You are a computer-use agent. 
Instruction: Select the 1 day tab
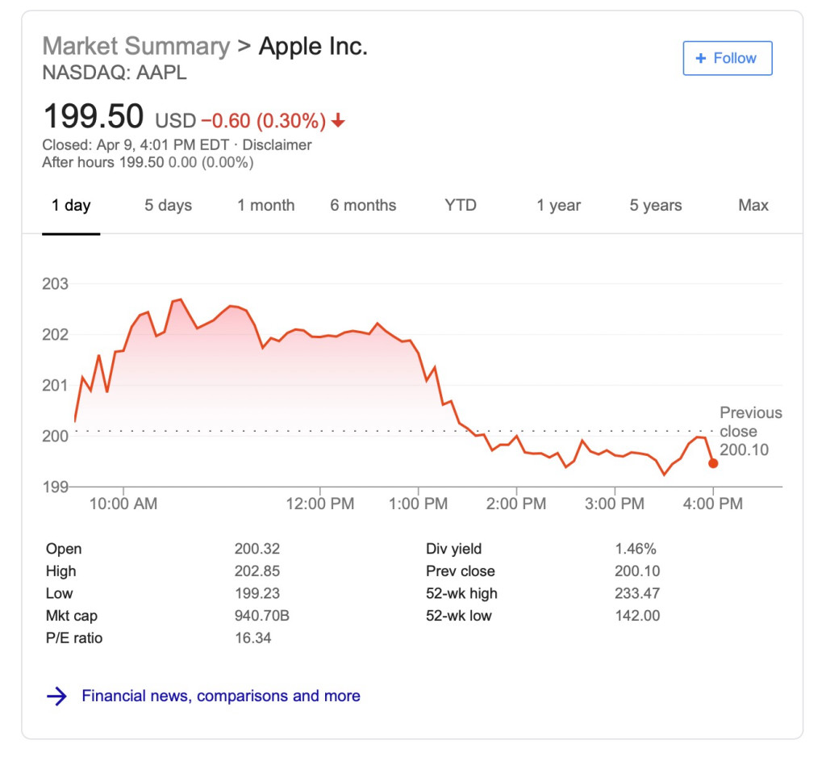coord(71,206)
